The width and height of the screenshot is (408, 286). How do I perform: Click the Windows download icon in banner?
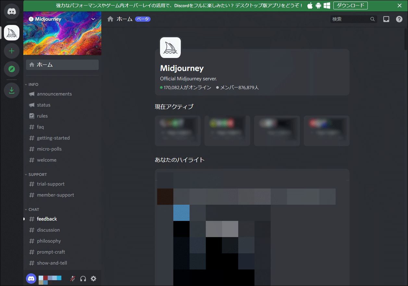[x=327, y=6]
